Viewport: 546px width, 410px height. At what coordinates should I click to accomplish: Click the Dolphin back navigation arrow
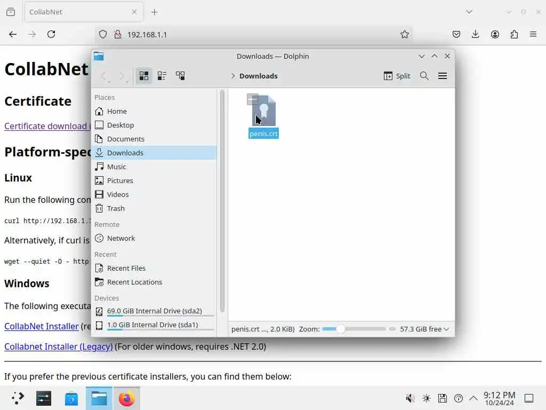[x=104, y=76]
